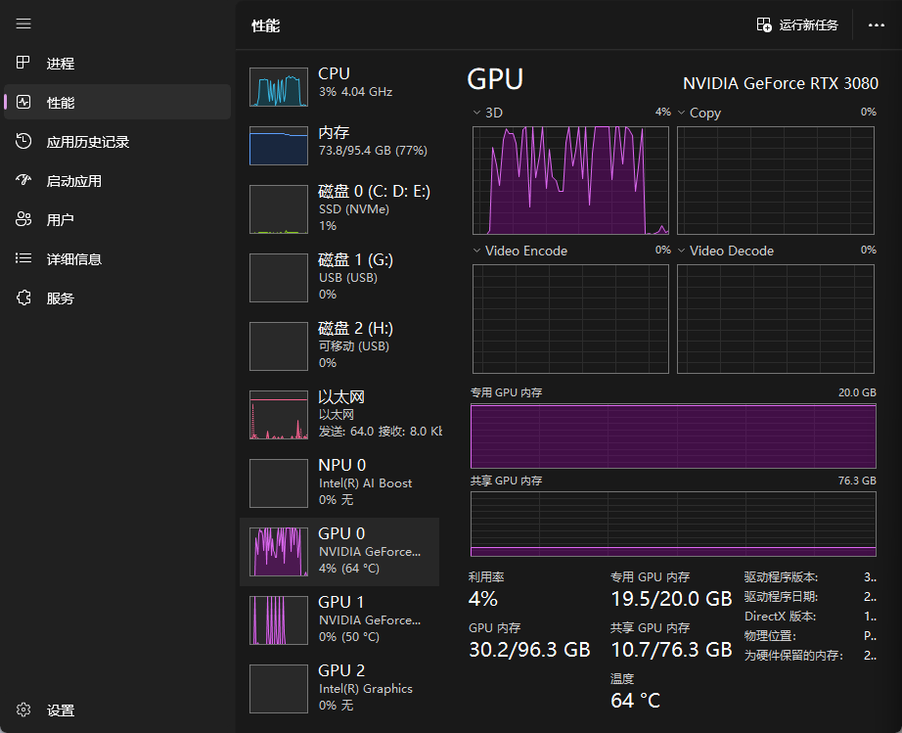Select 磁盘 0 (C: D: E:) entry
The width and height of the screenshot is (902, 733).
tap(339, 208)
